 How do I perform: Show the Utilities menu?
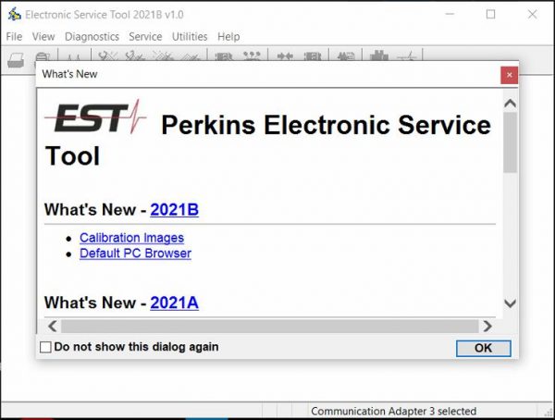(190, 37)
